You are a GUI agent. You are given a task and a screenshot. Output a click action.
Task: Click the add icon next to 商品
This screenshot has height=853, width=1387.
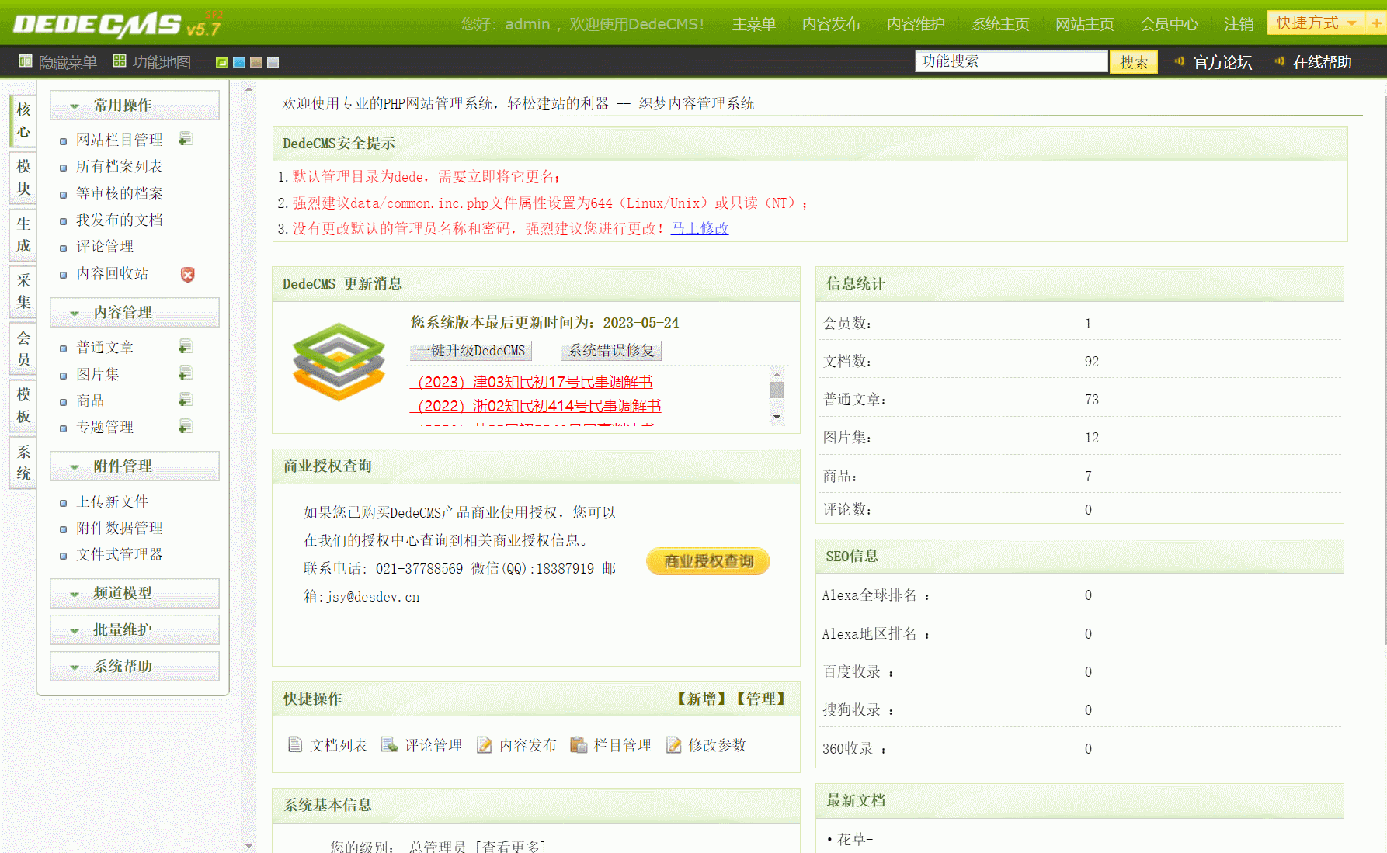(x=186, y=400)
